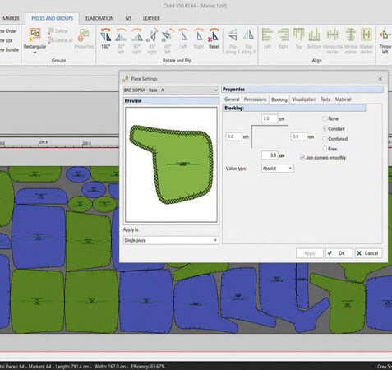Screen dimensions: 392x370
Task: Open the ELABORATION ribbon tab
Action: (x=99, y=18)
